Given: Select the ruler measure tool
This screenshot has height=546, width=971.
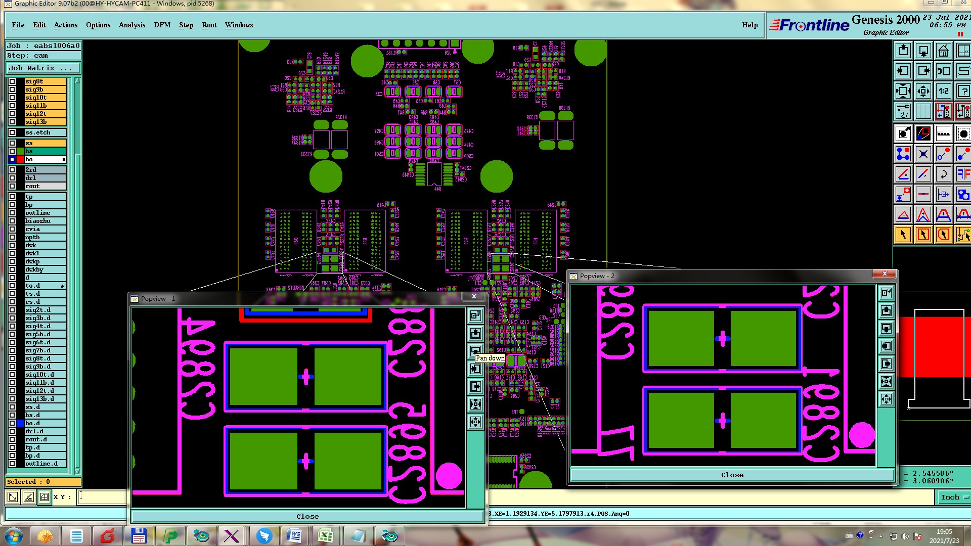Looking at the screenshot, I should [943, 133].
